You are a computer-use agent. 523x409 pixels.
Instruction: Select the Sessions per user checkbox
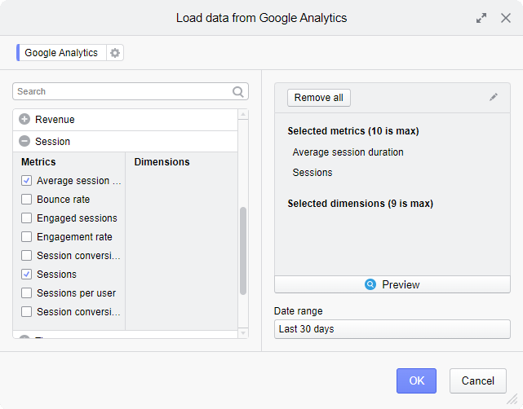[x=27, y=292]
